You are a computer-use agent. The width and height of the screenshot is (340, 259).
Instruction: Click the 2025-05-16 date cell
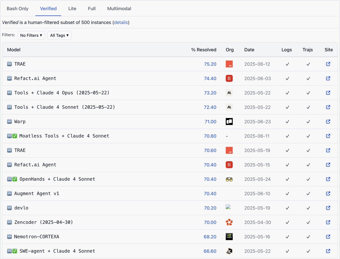pos(258,237)
